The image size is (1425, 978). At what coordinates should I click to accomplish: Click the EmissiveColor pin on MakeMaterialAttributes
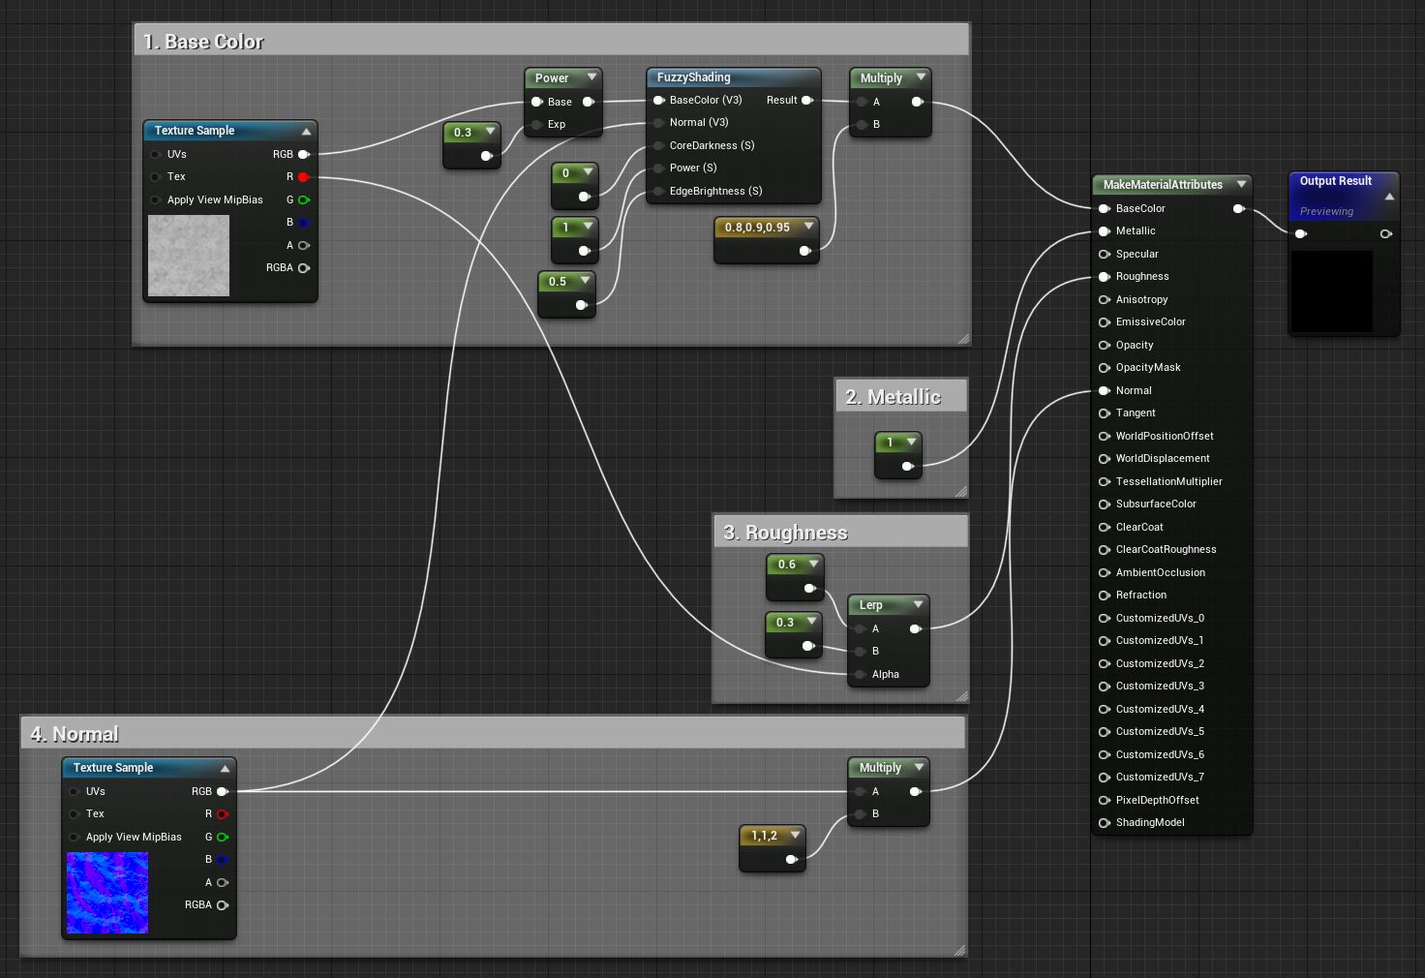tap(1104, 322)
